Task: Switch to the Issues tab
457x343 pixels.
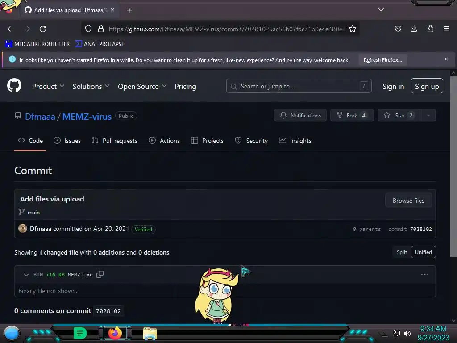Action: pyautogui.click(x=67, y=141)
